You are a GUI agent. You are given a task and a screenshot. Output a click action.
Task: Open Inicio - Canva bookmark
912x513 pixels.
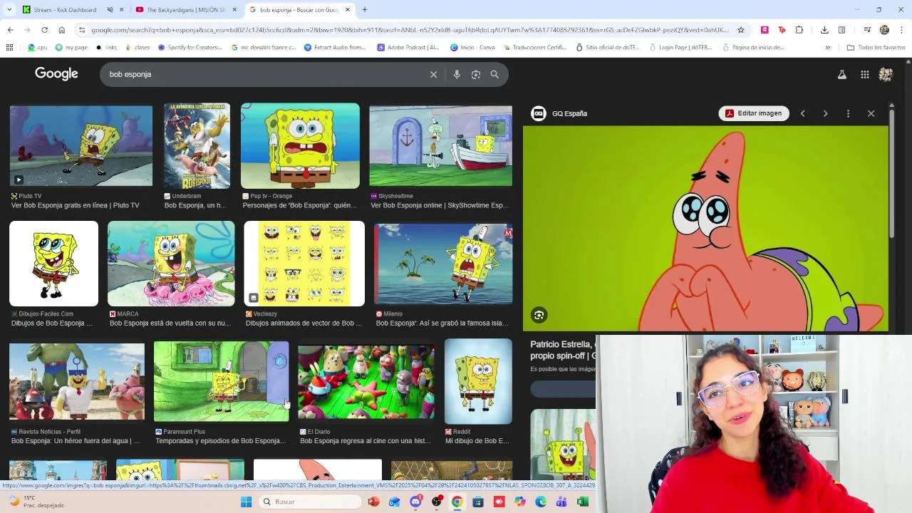[473, 48]
